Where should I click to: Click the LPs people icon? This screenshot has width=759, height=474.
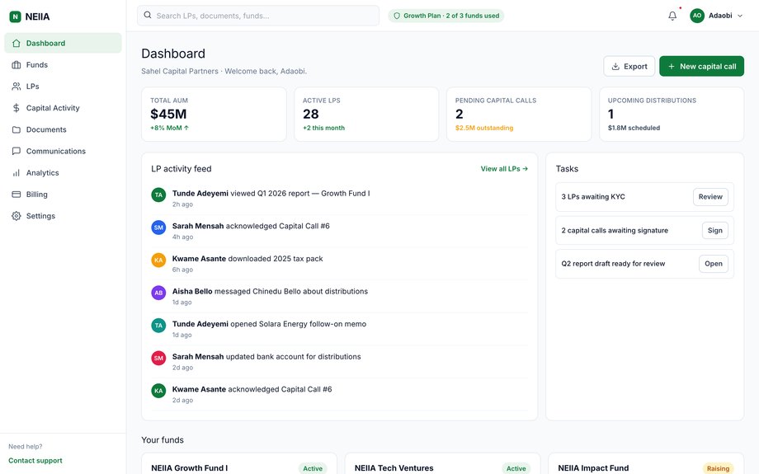point(16,86)
